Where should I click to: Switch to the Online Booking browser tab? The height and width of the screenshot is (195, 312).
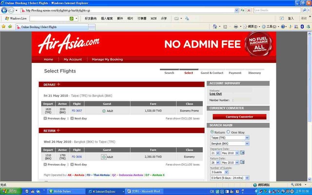pos(52,27)
